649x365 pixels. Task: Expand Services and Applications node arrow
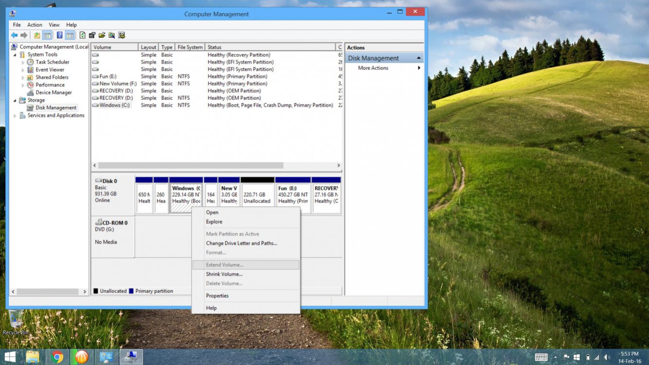(15, 116)
